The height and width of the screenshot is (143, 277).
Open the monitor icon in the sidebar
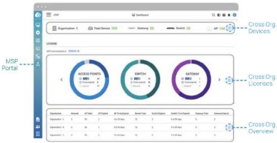tap(38, 25)
